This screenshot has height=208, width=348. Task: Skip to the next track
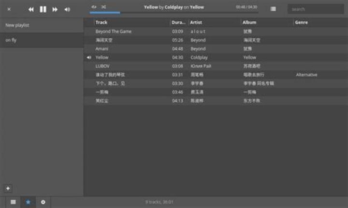click(x=55, y=9)
